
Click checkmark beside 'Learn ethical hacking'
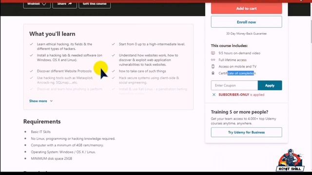(x=31, y=44)
